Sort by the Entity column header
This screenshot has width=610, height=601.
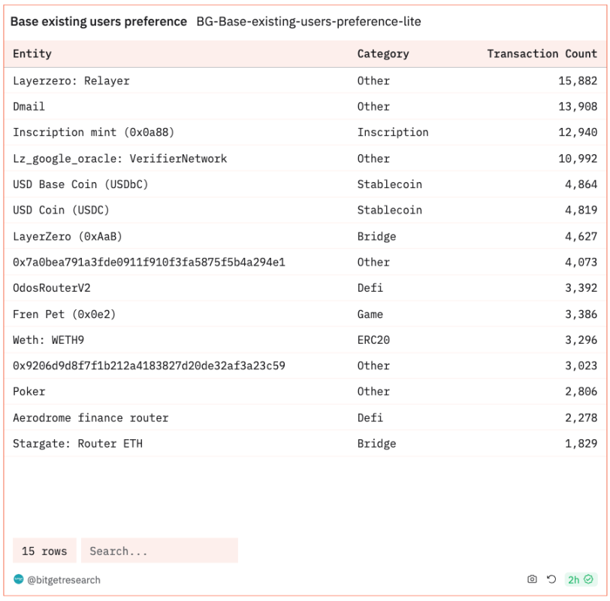pos(32,53)
